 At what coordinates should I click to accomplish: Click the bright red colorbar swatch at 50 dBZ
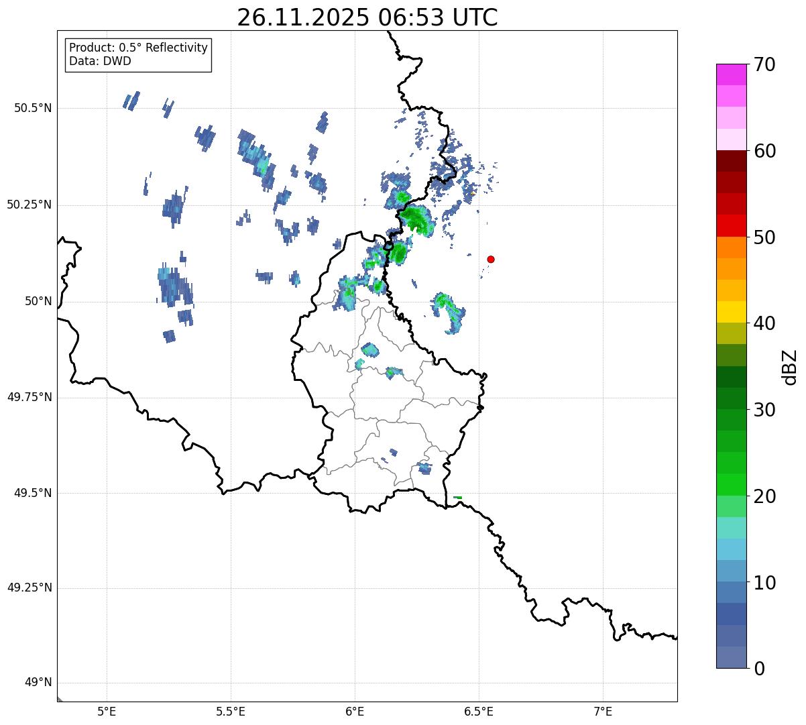[731, 225]
